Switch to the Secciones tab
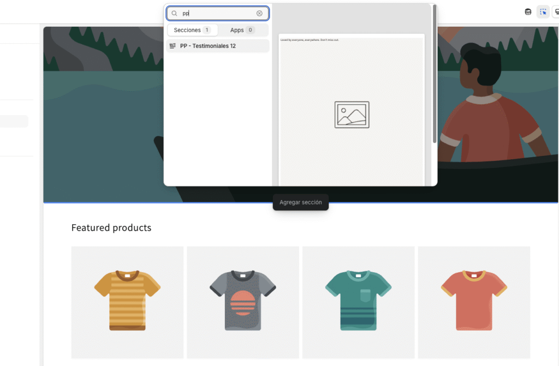 tap(192, 30)
